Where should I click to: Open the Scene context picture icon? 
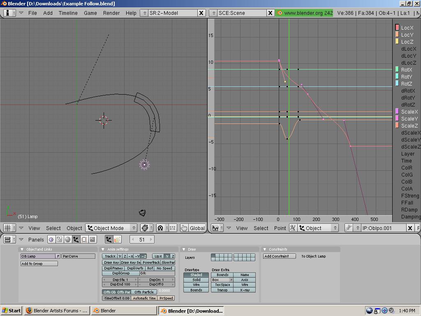(x=93, y=239)
